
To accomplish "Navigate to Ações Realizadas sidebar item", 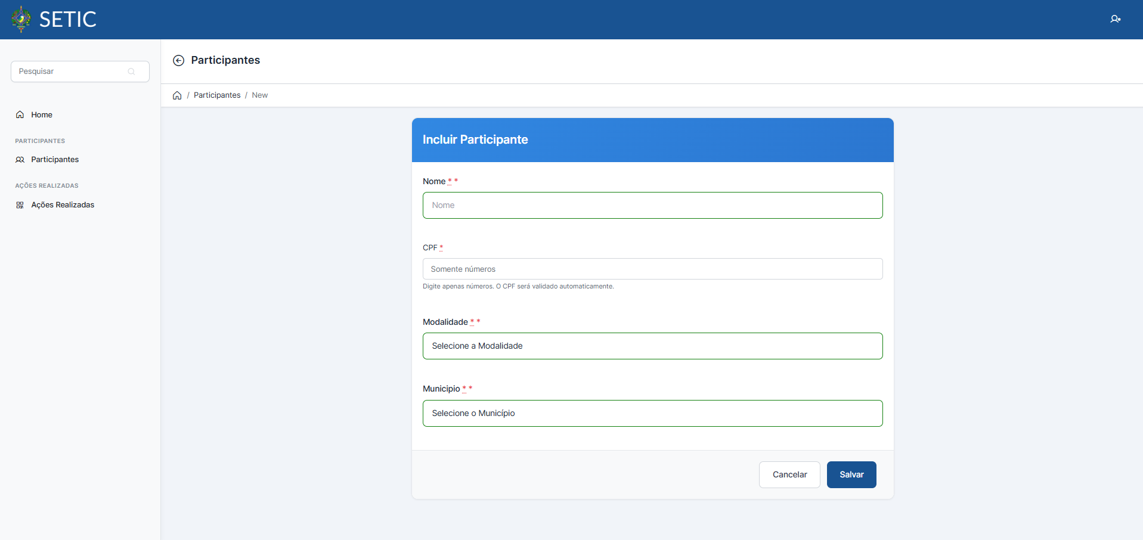I will 63,205.
